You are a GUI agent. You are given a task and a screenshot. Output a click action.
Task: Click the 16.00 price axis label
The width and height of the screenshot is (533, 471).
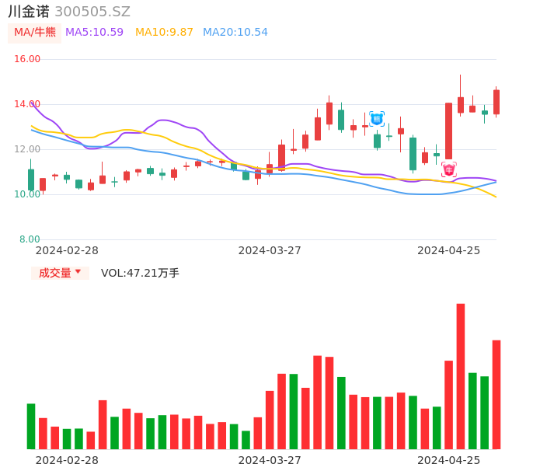[27, 59]
